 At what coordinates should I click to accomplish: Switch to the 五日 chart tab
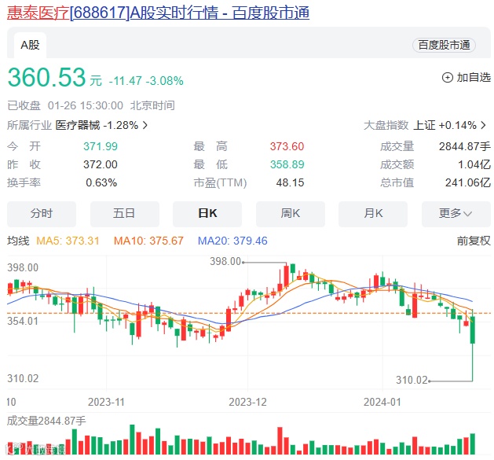click(x=124, y=214)
